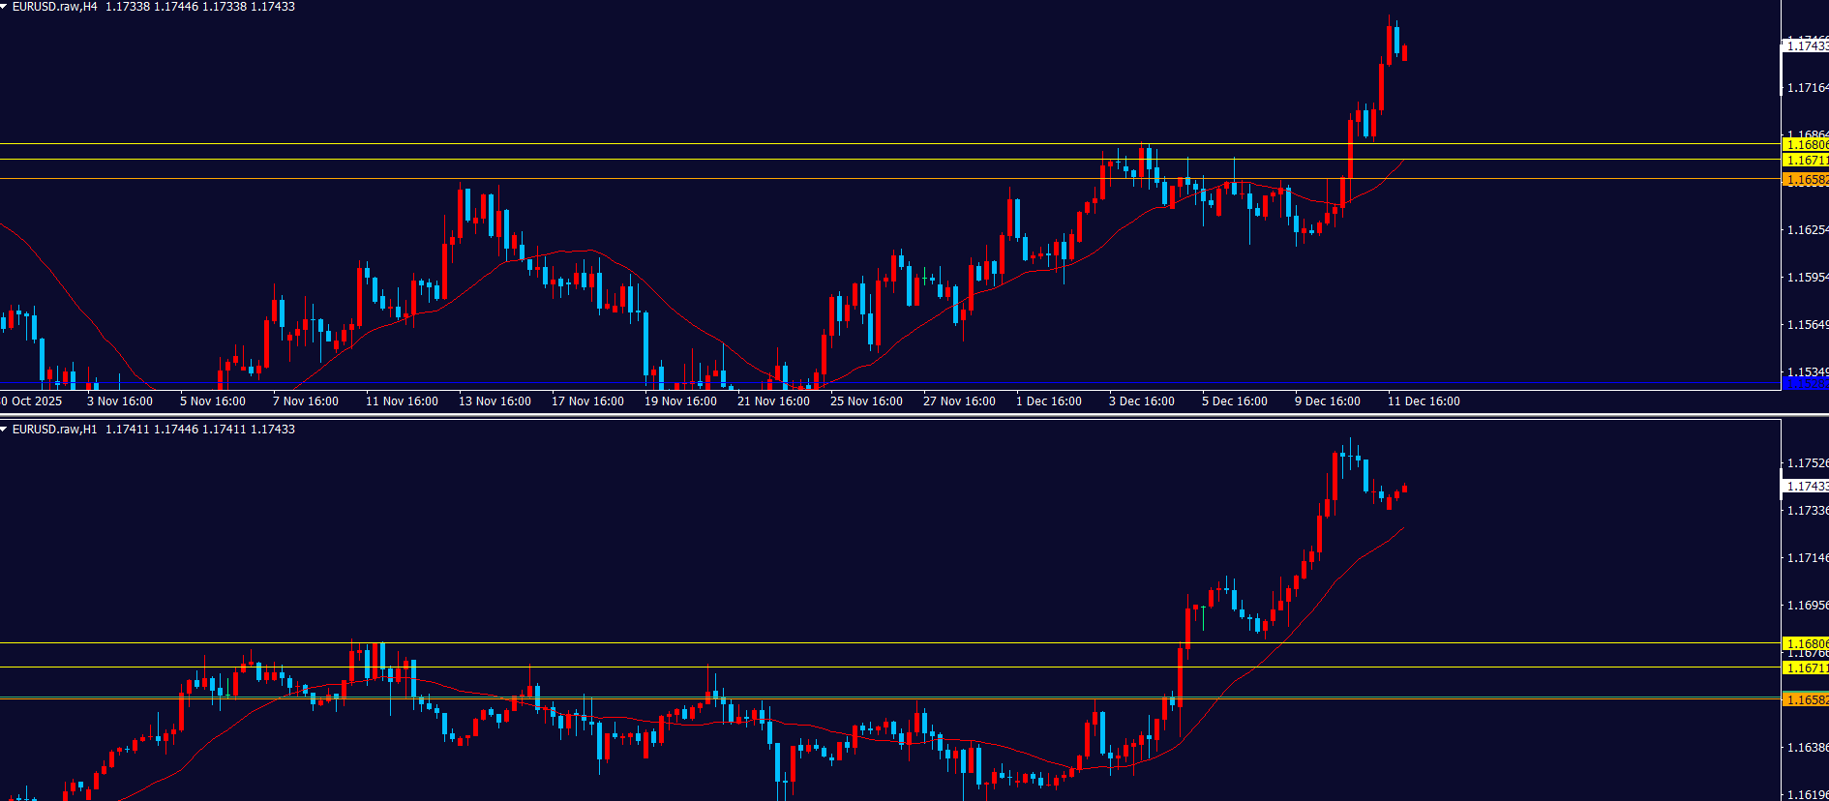Select yellow 1.16806 price tag on H1 chart

coord(1805,643)
